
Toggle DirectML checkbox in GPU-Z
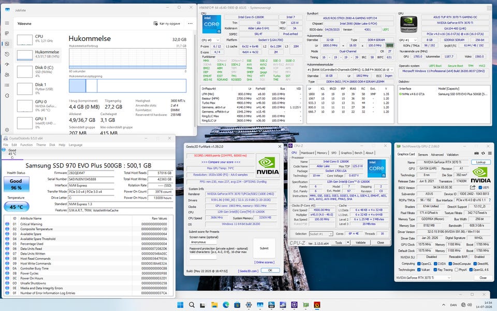pyautogui.click(x=475, y=264)
